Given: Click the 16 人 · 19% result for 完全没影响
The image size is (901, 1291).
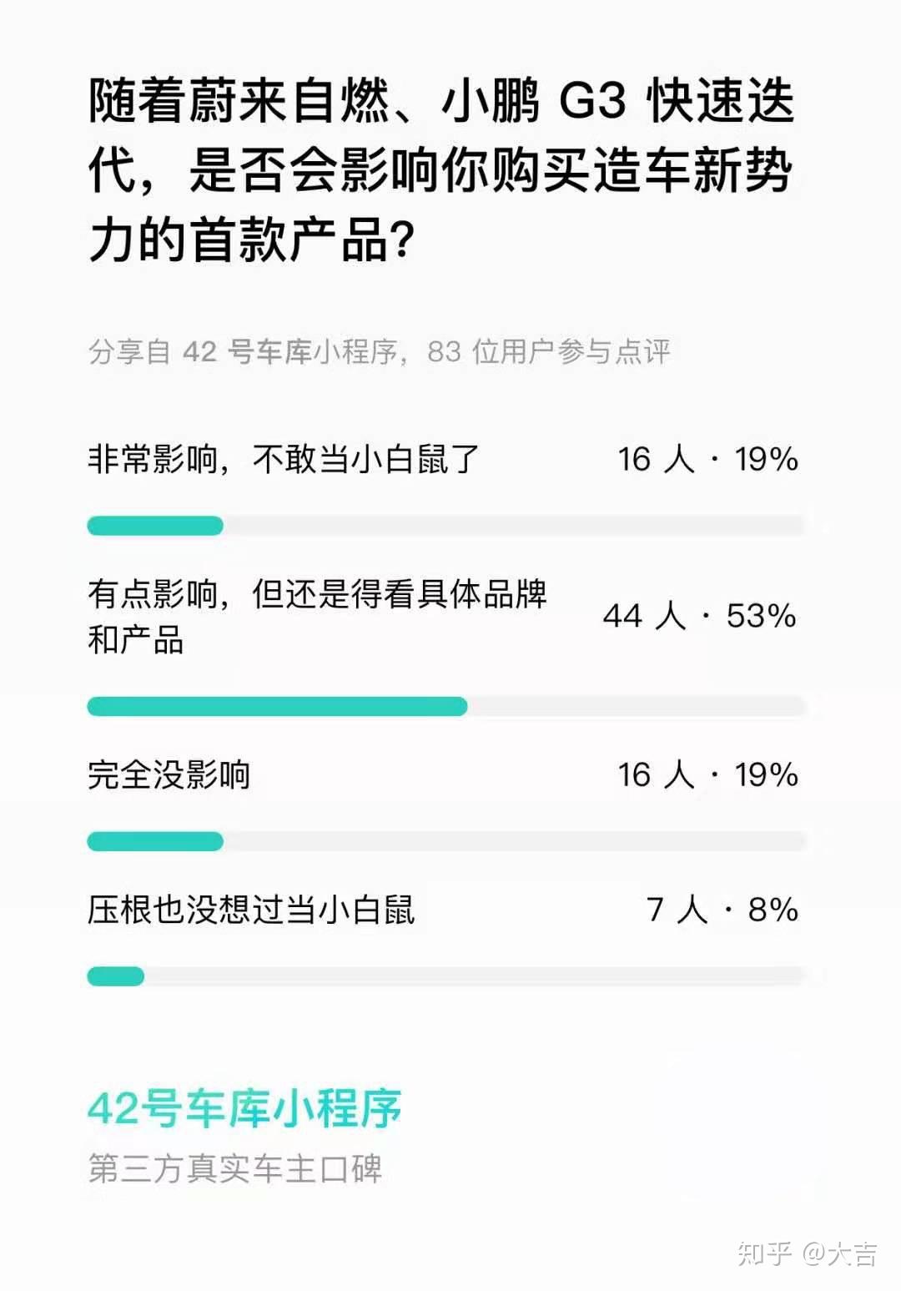Looking at the screenshot, I should pyautogui.click(x=707, y=774).
